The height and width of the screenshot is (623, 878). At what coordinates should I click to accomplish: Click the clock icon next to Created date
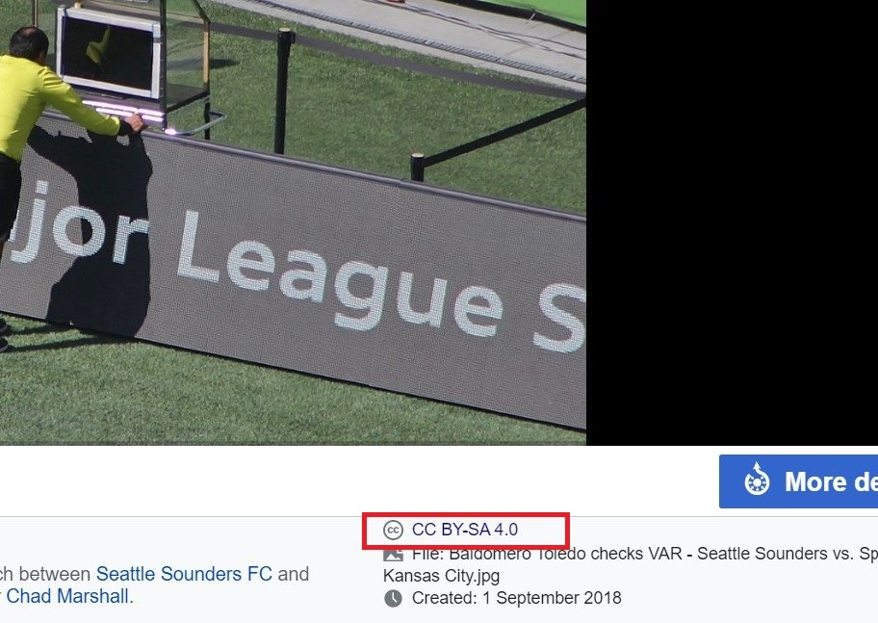393,598
